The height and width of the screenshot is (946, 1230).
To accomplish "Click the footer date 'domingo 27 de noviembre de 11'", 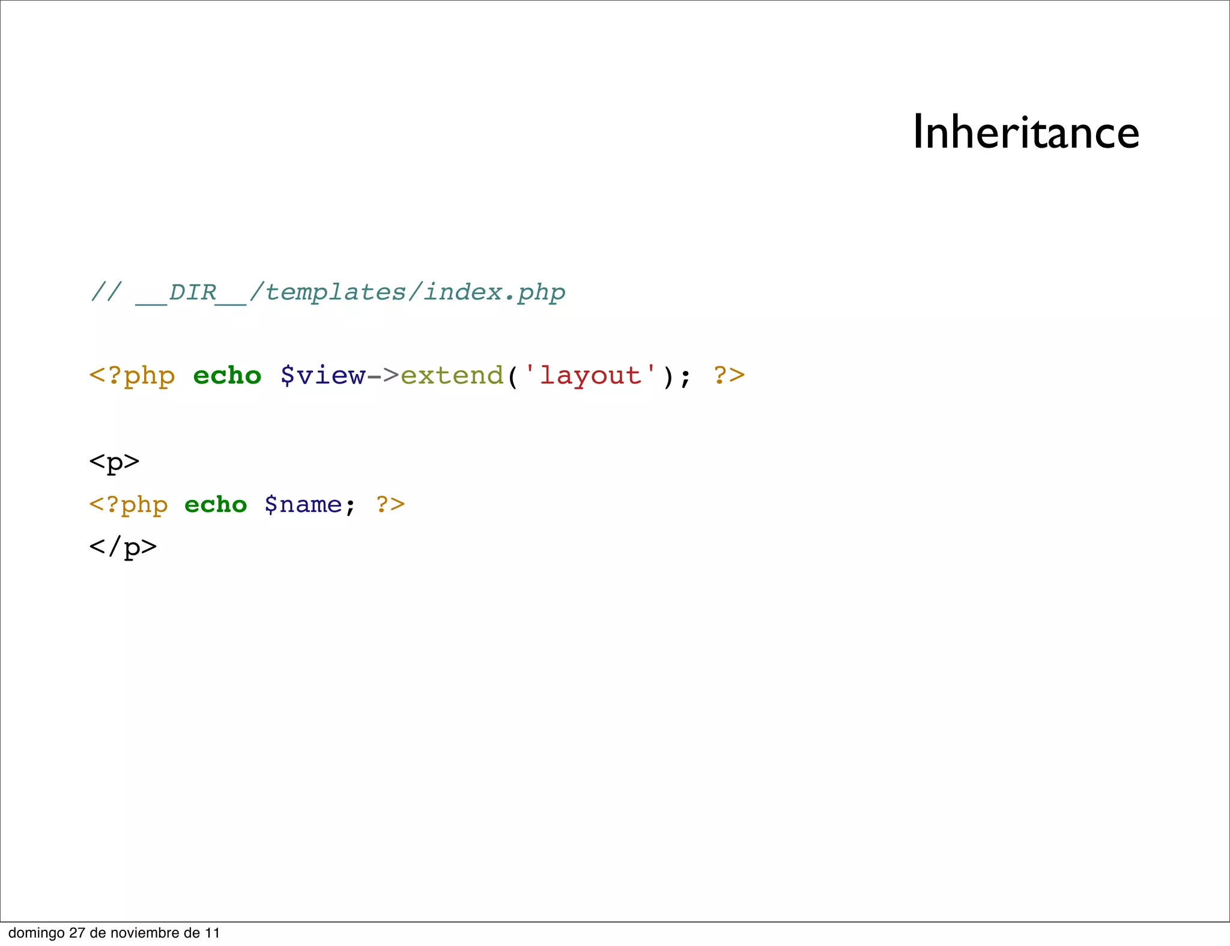I will pos(114,933).
